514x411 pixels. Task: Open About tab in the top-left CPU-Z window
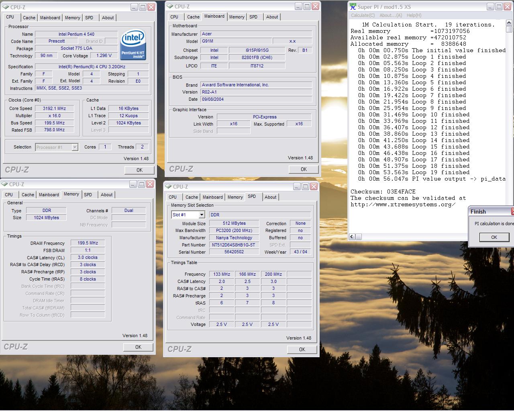click(x=108, y=18)
